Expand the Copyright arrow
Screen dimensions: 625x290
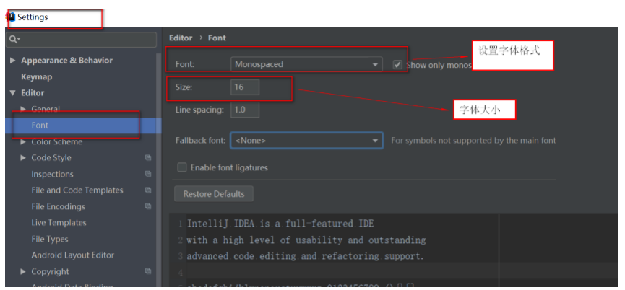23,271
